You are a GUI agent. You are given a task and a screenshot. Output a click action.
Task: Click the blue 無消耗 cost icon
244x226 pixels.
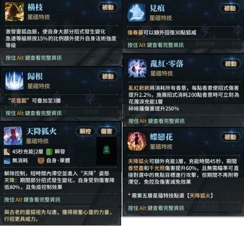7,161
